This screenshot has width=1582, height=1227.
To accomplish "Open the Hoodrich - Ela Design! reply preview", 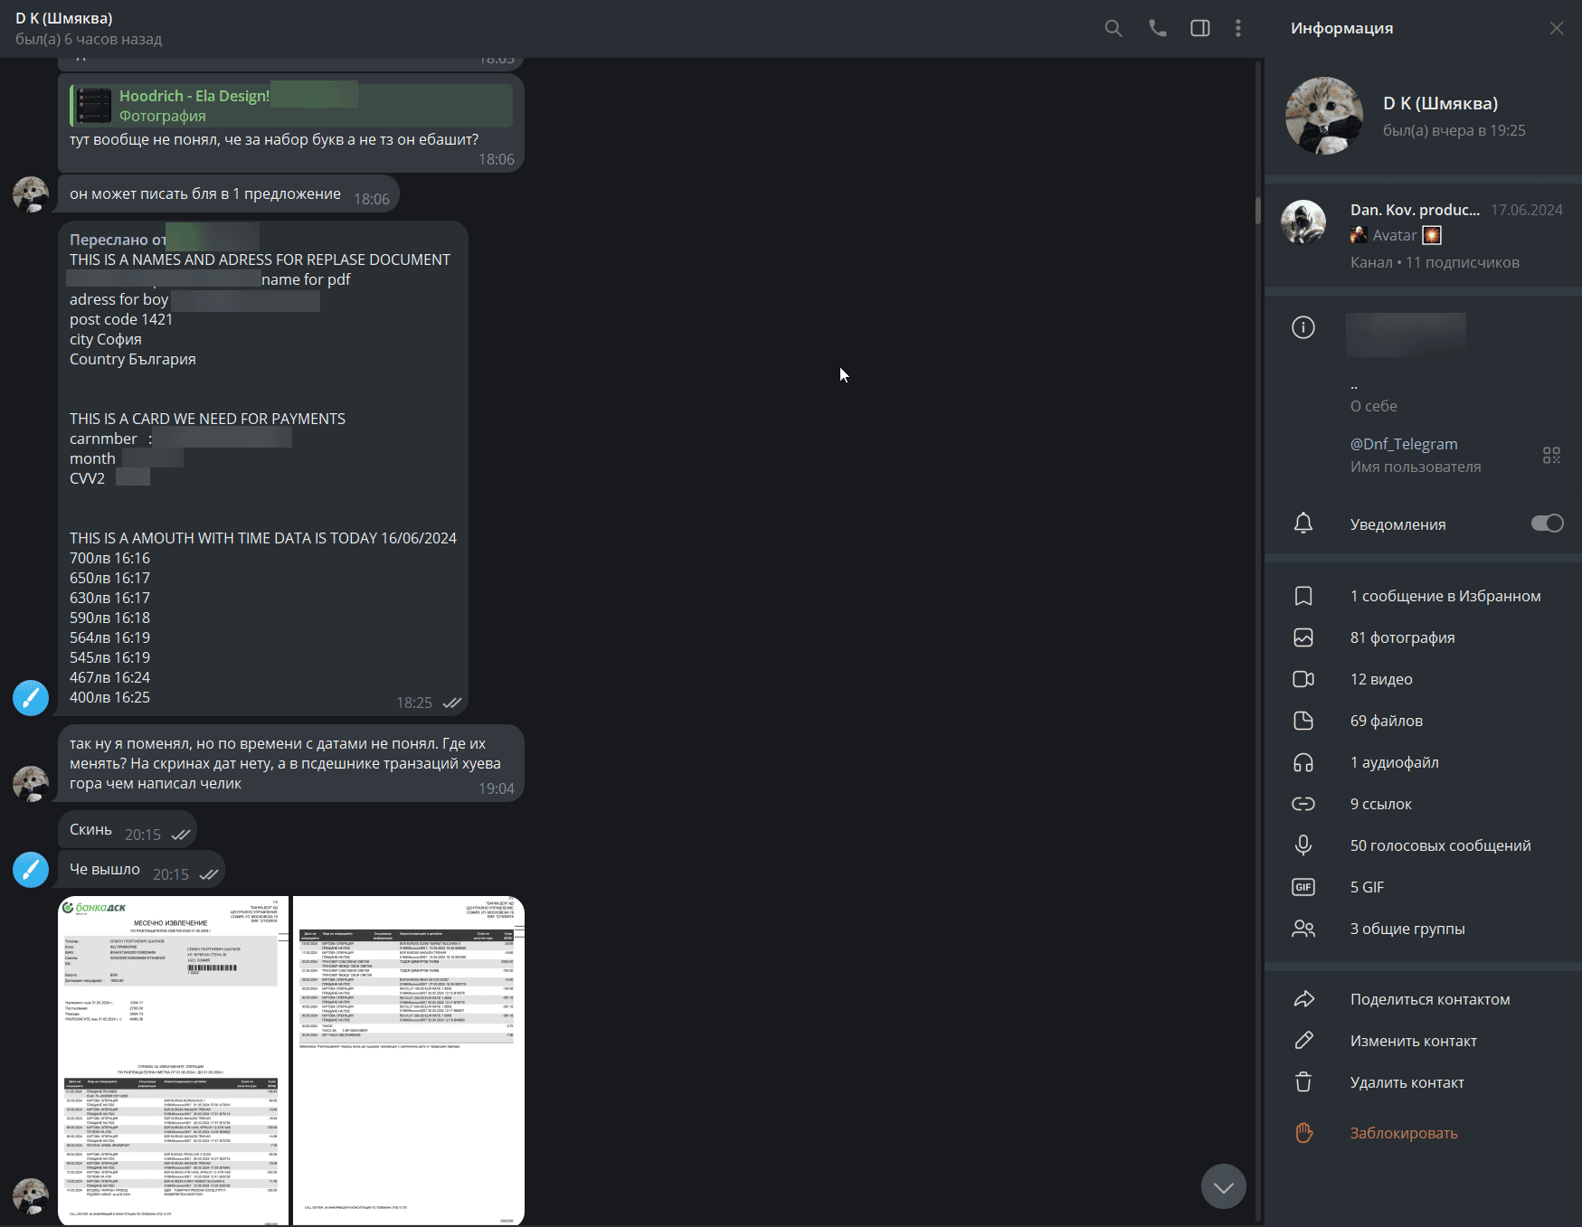I will [291, 106].
